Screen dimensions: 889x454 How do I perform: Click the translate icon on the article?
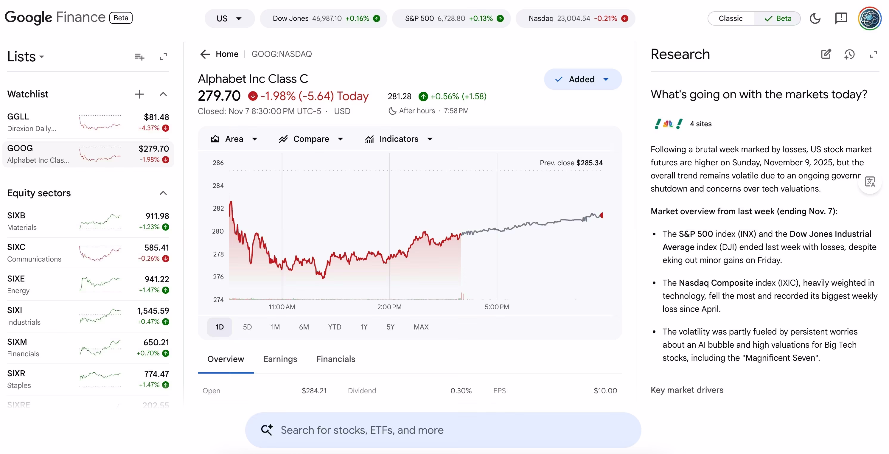pos(870,182)
